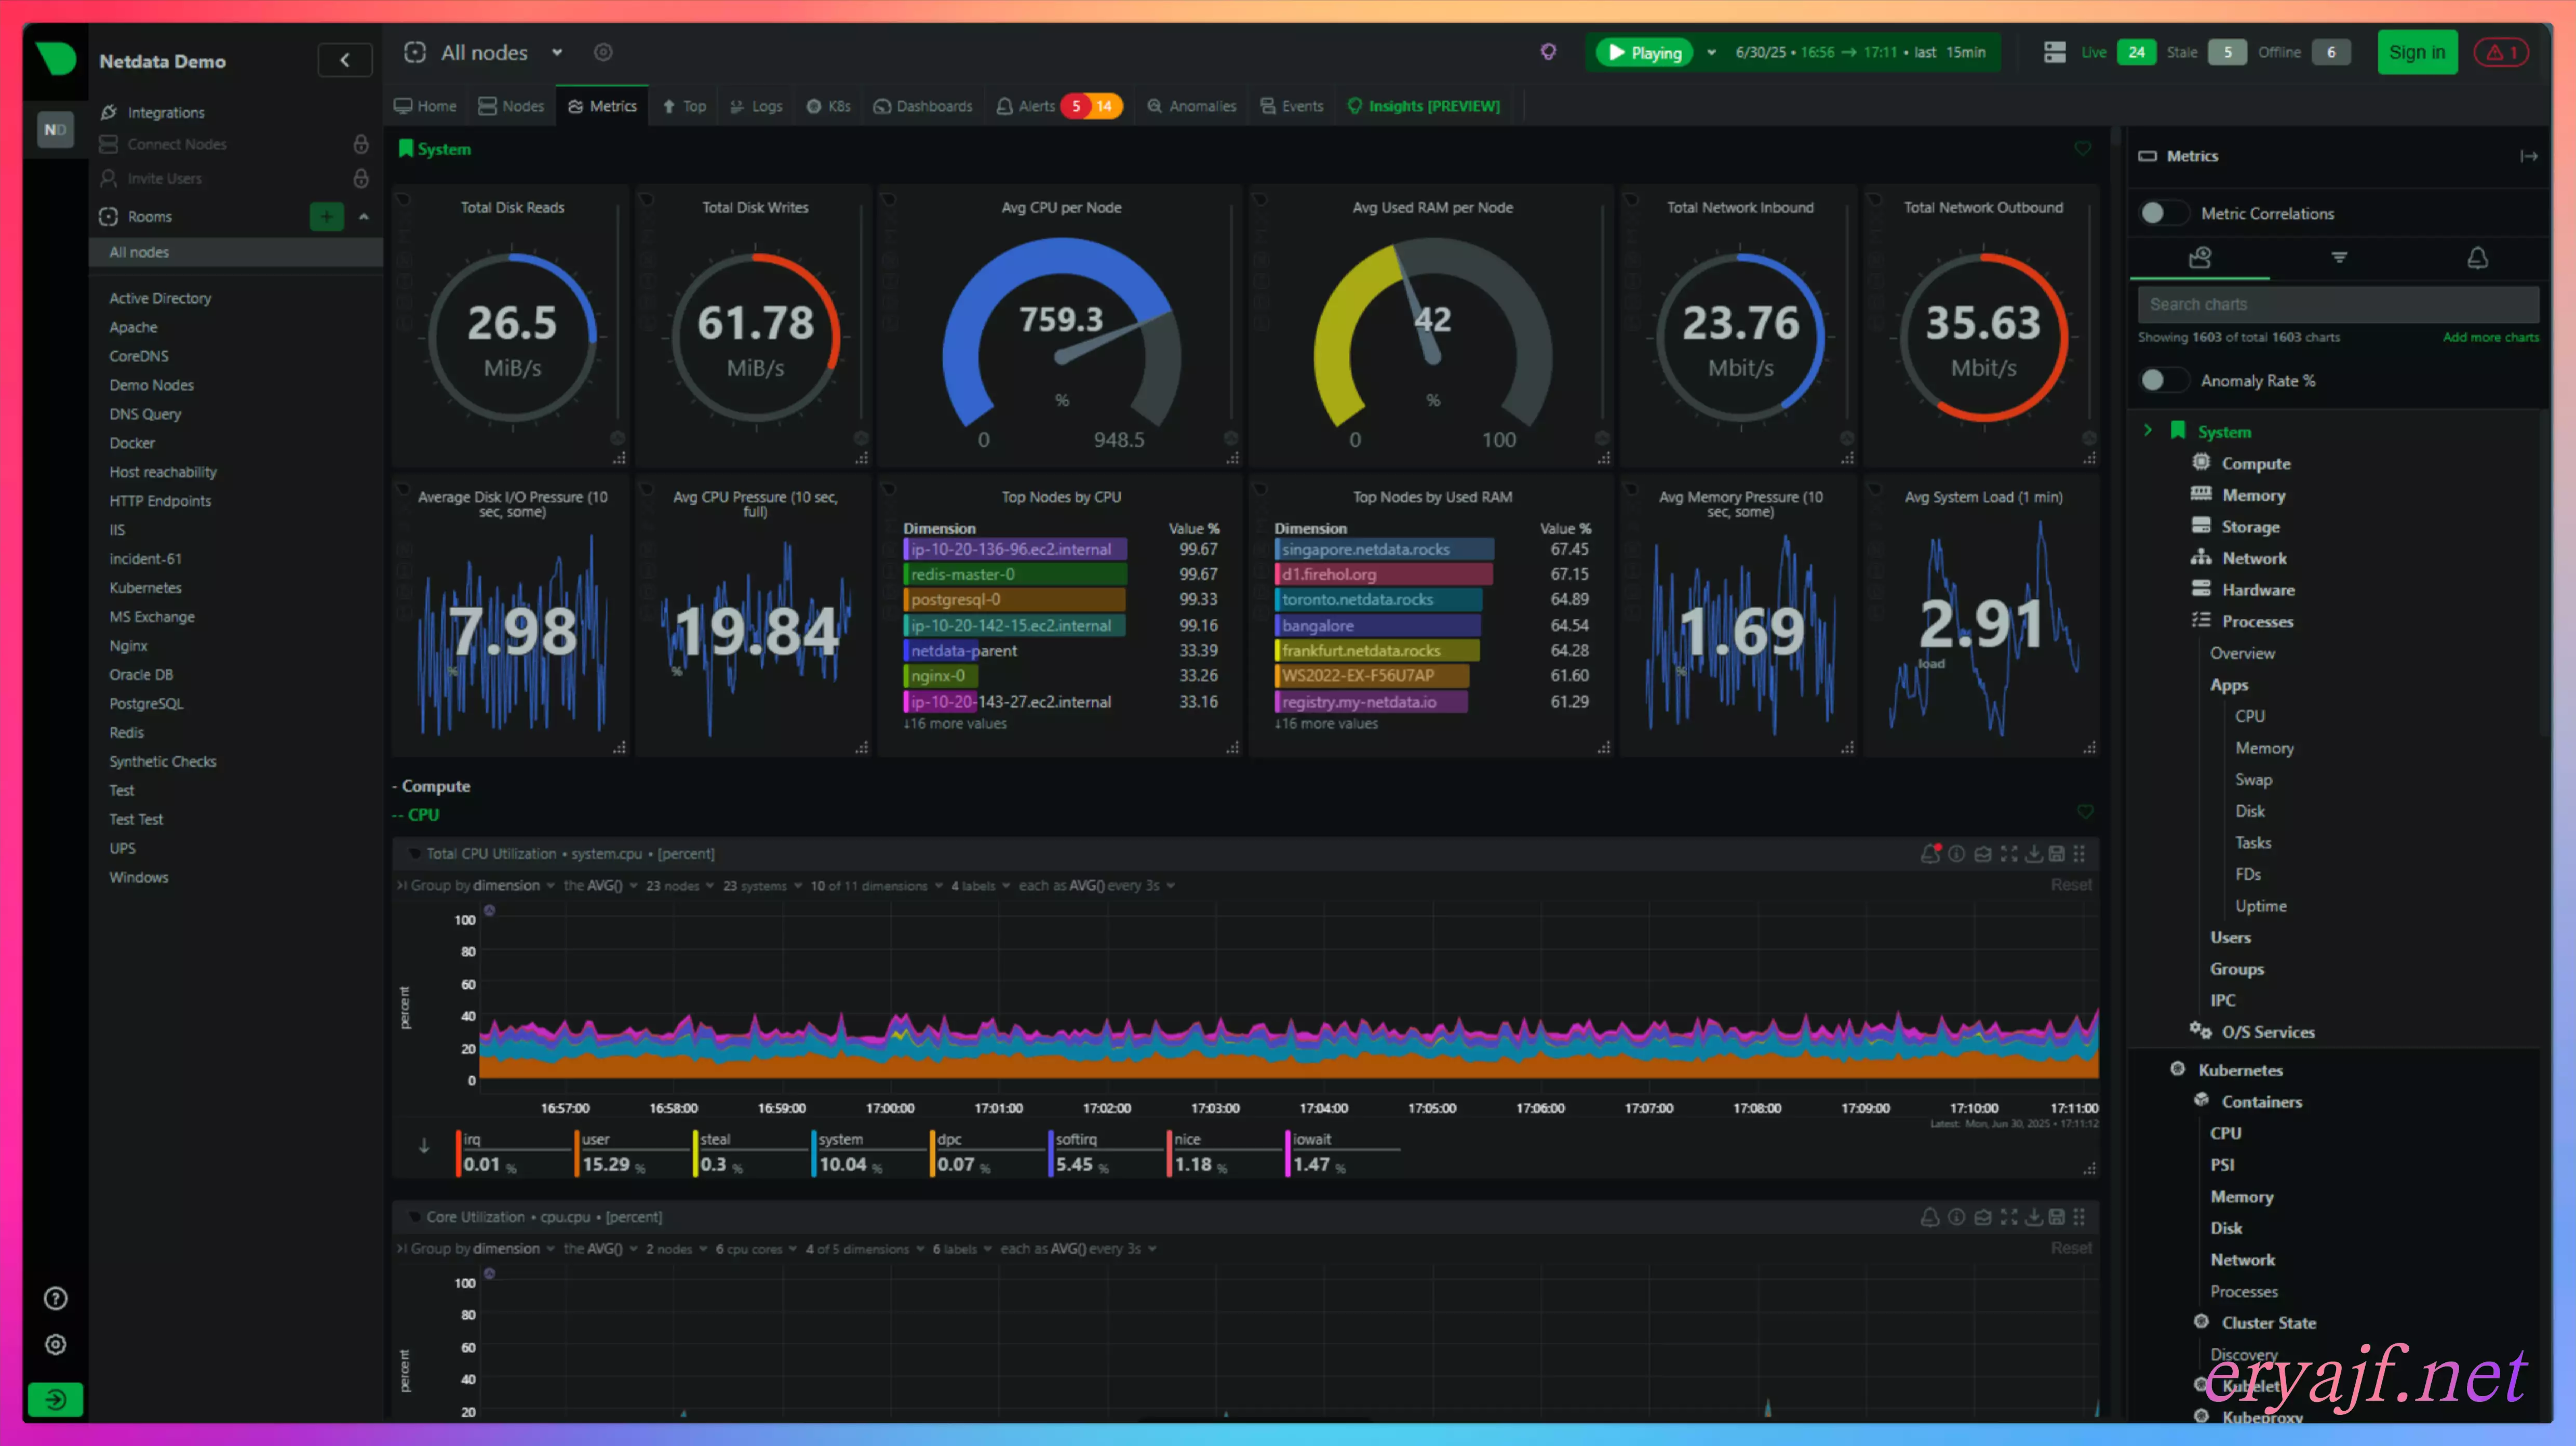Click the Search charts field
This screenshot has width=2576, height=1446.
pyautogui.click(x=2338, y=304)
